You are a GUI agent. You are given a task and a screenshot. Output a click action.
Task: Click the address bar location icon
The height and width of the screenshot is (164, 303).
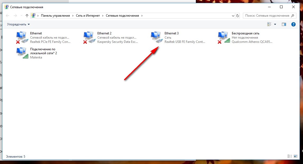tap(33, 15)
